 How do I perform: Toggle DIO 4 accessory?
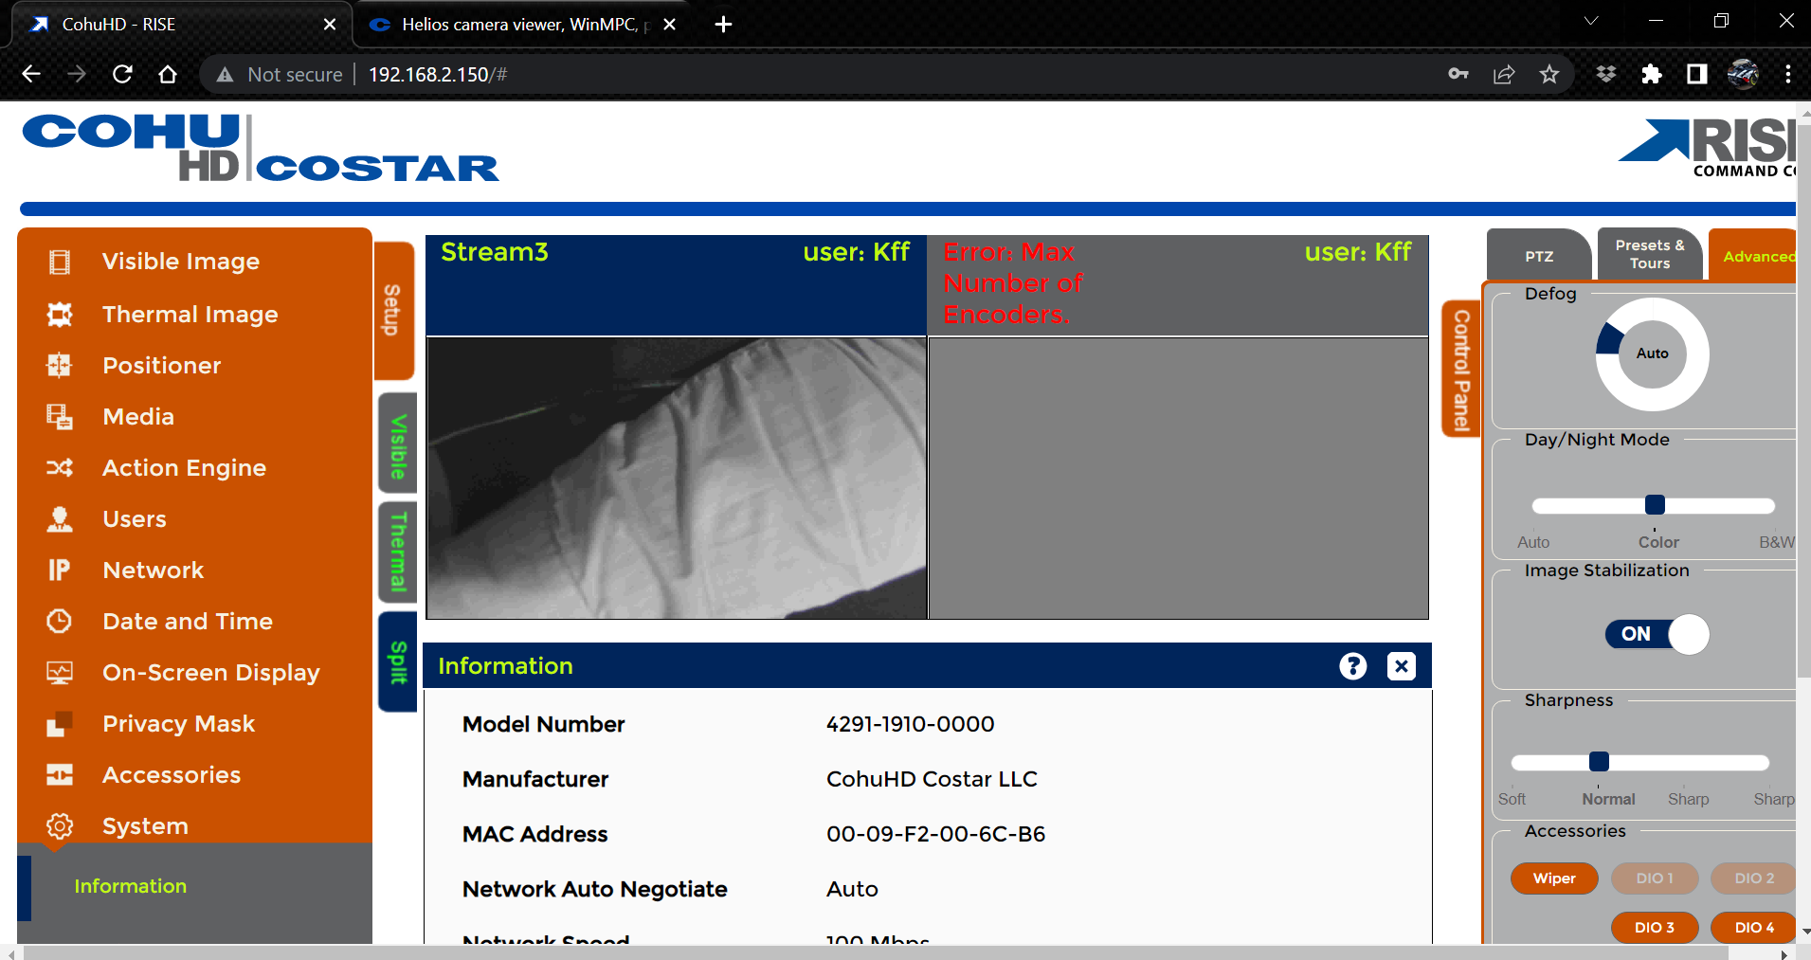coord(1754,928)
